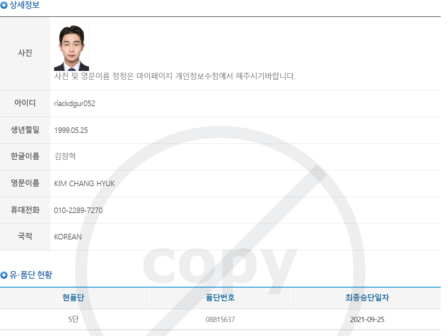Click the 아이디 row label
The image size is (448, 336).
point(25,103)
